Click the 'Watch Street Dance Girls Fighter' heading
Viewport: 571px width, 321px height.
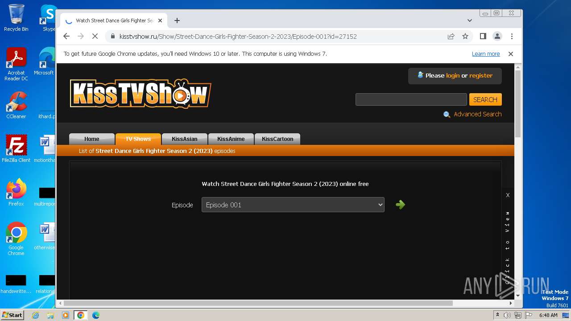[285, 184]
